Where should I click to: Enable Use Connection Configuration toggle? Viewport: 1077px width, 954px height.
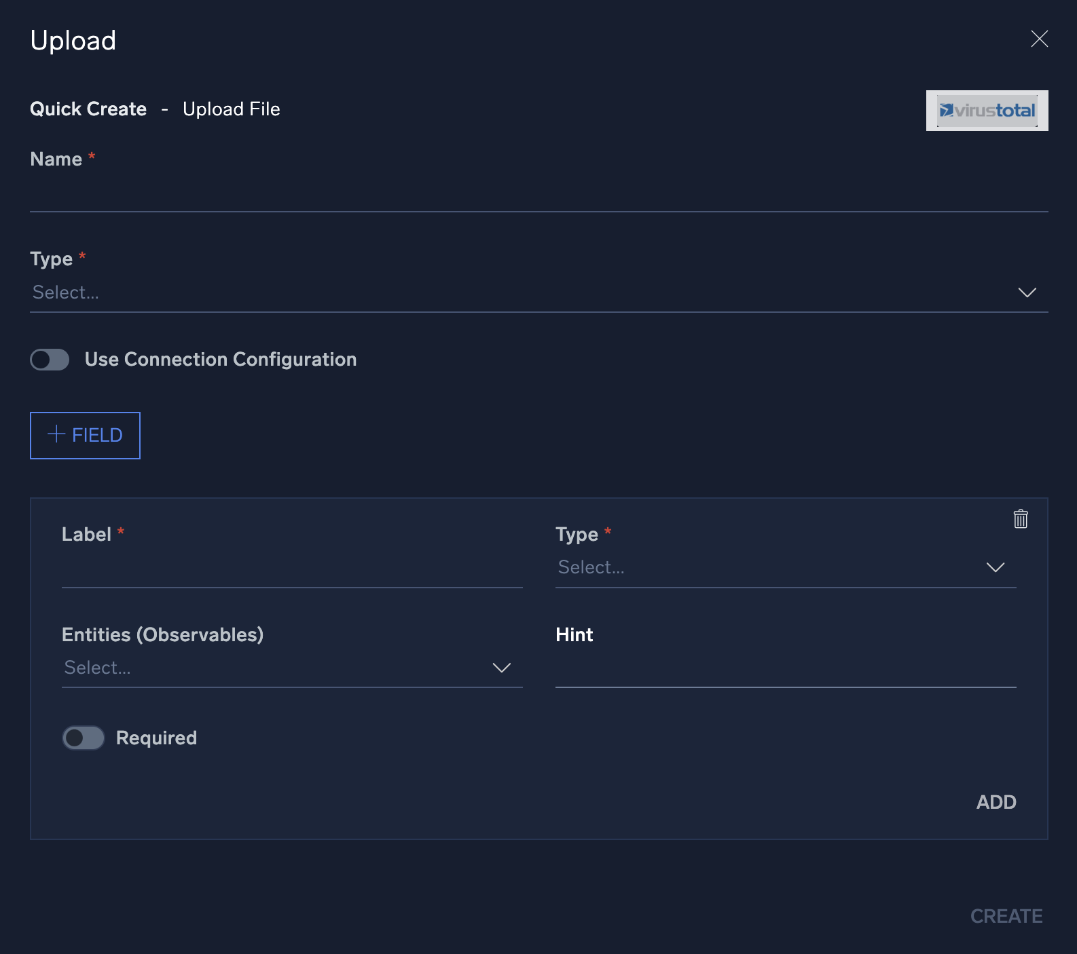50,360
